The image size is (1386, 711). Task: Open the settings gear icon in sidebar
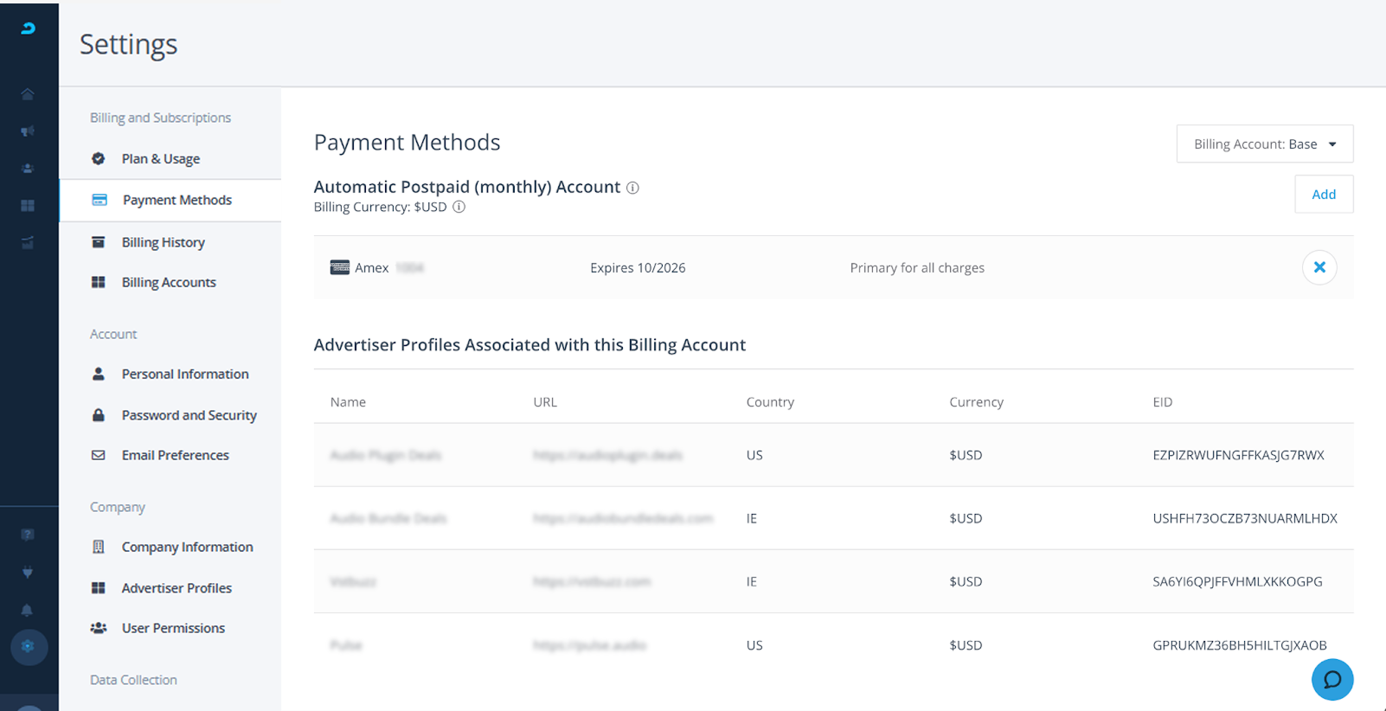click(29, 646)
